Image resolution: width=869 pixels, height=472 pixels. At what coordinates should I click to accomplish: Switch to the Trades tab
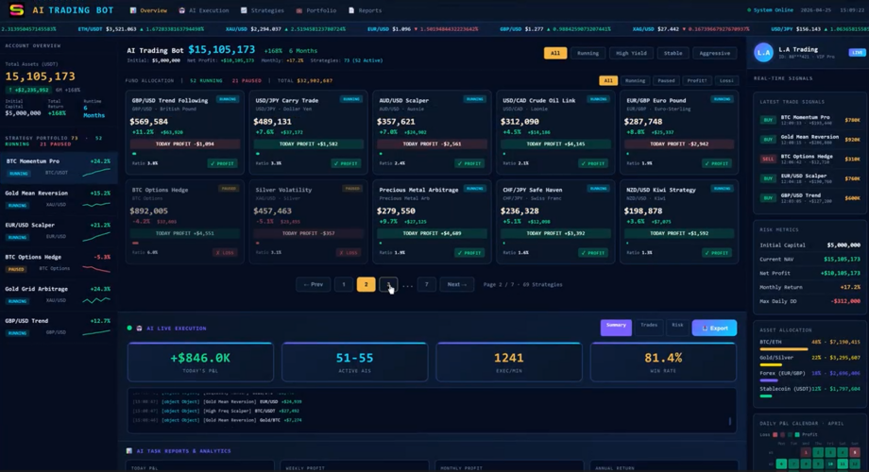pos(648,327)
